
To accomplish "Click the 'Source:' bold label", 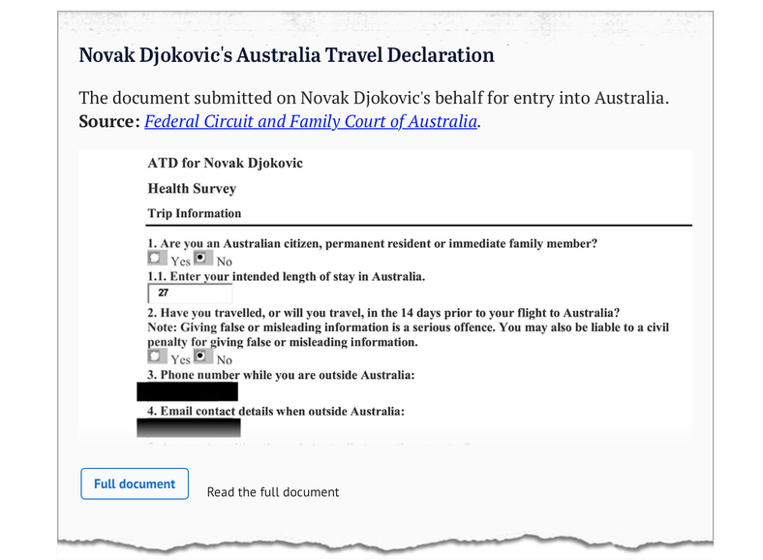I will pos(109,122).
